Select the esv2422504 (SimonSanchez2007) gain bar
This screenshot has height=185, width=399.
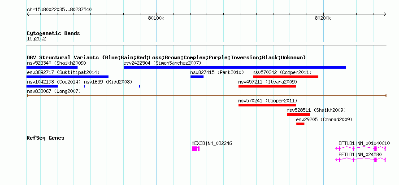tap(235, 67)
